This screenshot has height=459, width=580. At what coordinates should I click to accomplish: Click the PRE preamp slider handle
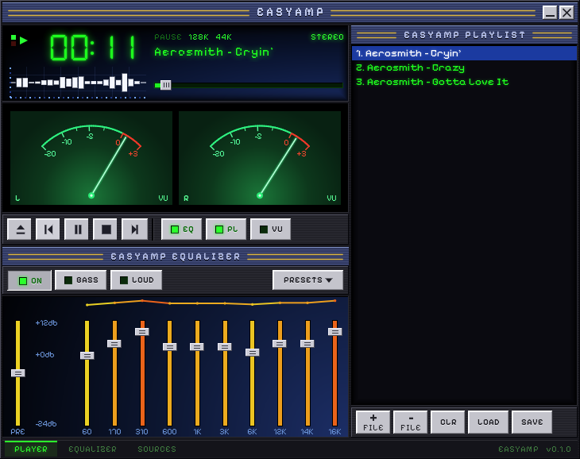pos(17,373)
